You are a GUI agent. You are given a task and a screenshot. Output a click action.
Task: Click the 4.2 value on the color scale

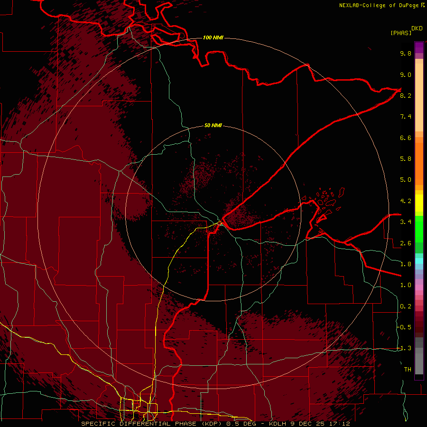(406, 201)
